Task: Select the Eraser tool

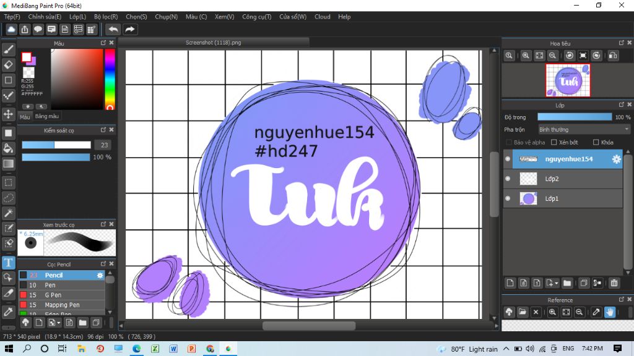Action: (x=8, y=64)
